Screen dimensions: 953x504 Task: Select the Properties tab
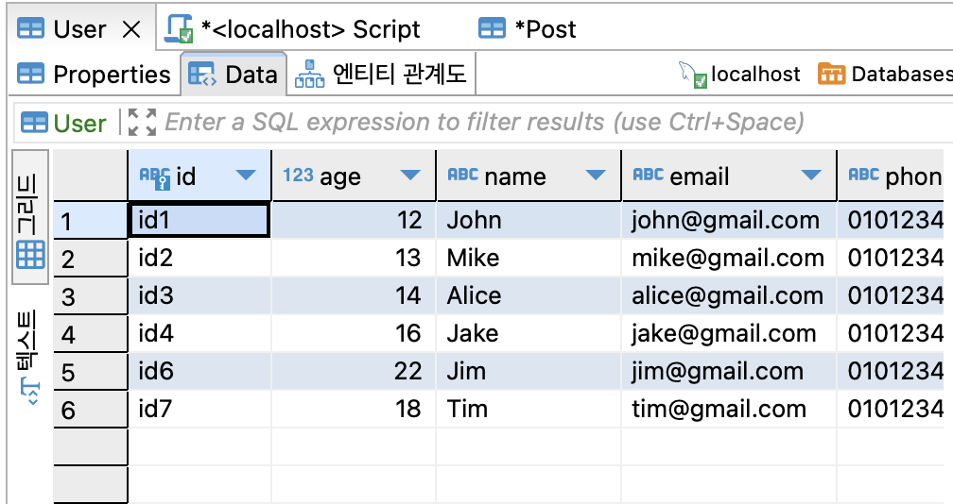pyautogui.click(x=95, y=74)
